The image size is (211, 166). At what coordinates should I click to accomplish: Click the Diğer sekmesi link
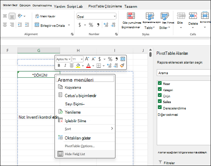(168, 114)
